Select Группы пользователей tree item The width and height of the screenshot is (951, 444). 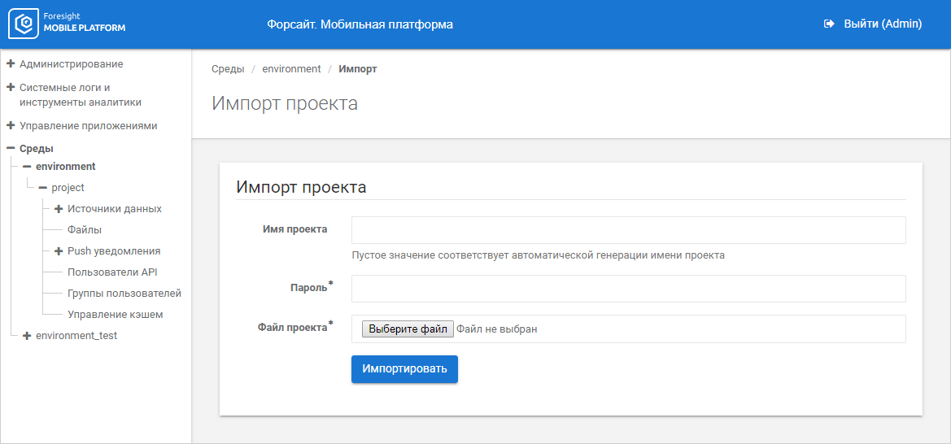(124, 294)
